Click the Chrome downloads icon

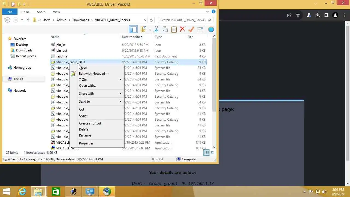[x=317, y=15]
